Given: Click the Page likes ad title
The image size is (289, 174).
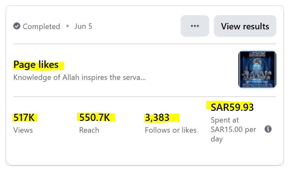Looking at the screenshot, I should [x=36, y=65].
